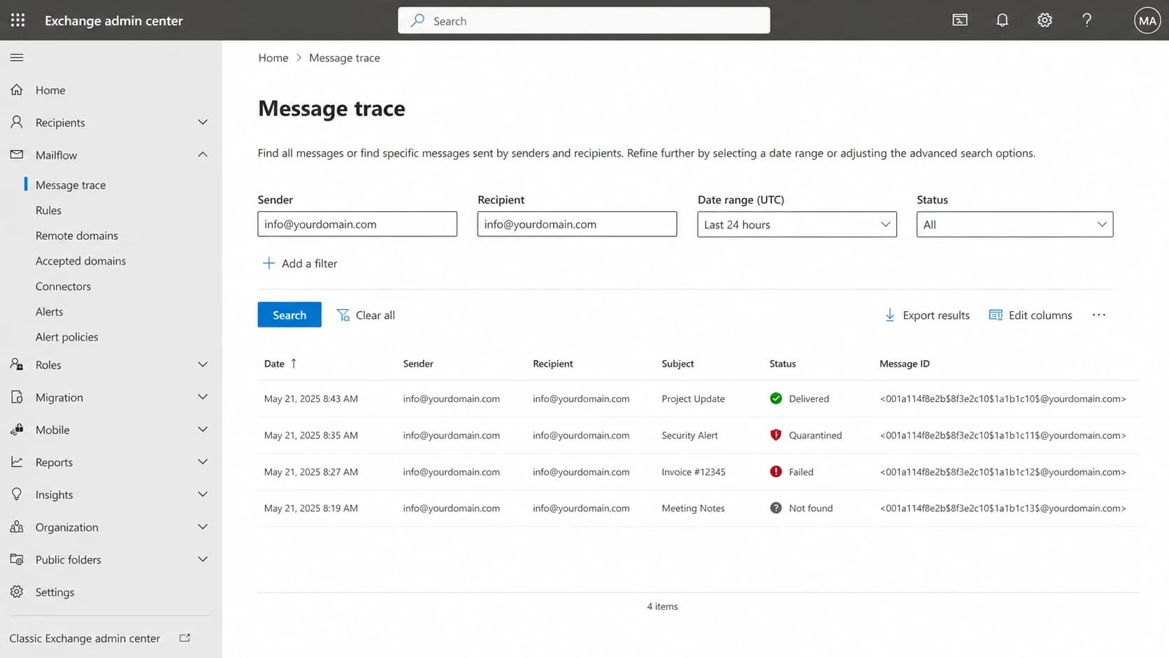Expand the Roles section chevron
The height and width of the screenshot is (658, 1169).
203,364
